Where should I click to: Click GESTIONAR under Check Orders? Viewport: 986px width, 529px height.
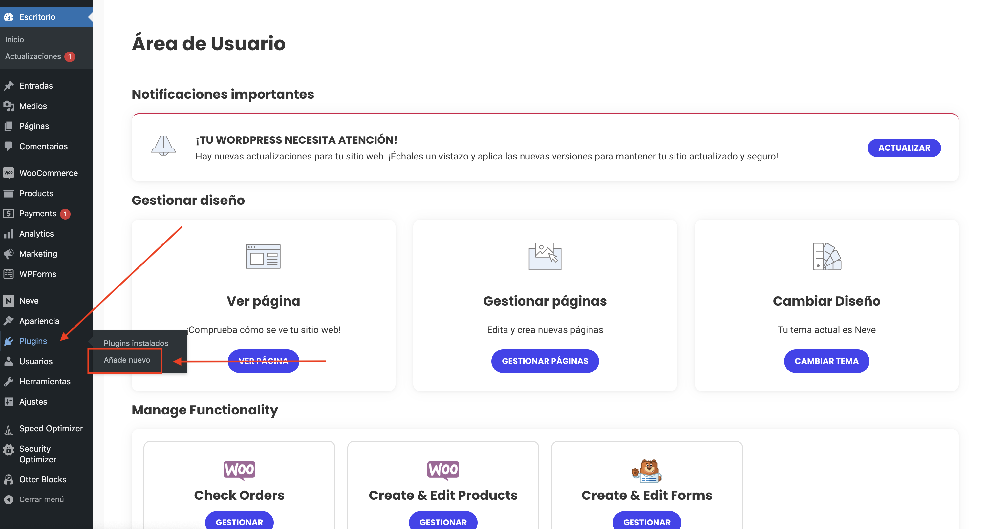coord(239,522)
